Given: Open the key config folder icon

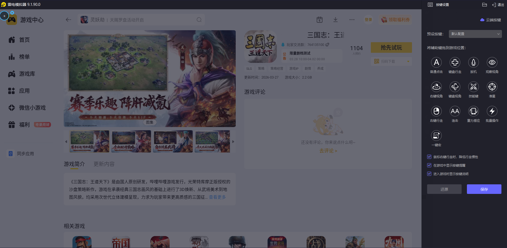Looking at the screenshot, I should click(x=484, y=5).
